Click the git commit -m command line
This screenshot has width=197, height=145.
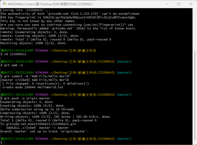pos(36,76)
